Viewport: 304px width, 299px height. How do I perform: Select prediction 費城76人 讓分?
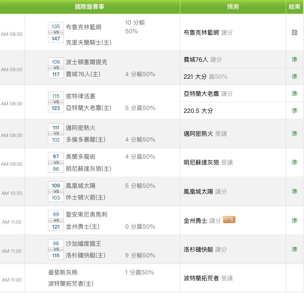[x=203, y=60]
